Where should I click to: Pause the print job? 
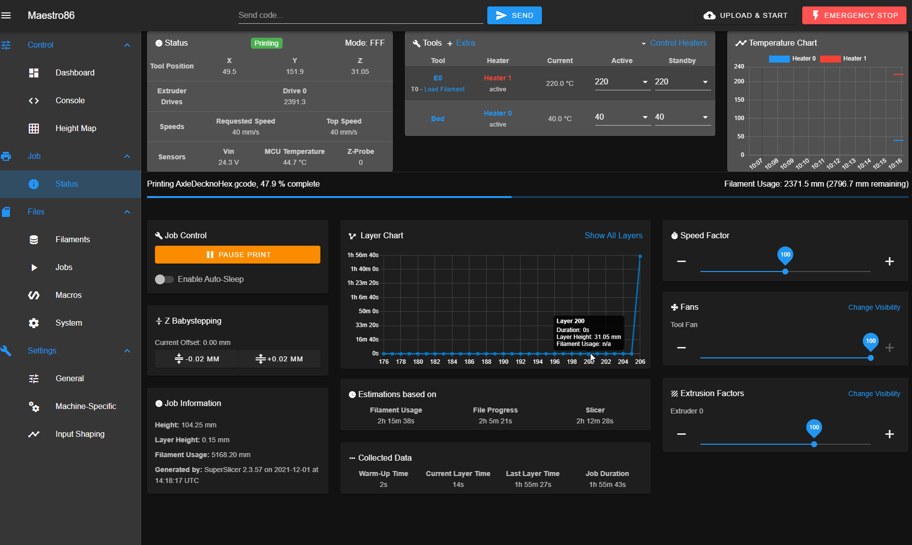(237, 255)
